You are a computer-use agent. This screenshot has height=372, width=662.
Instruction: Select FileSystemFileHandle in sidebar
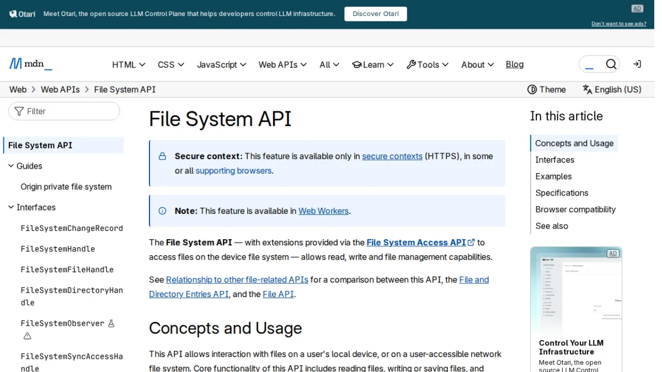67,269
